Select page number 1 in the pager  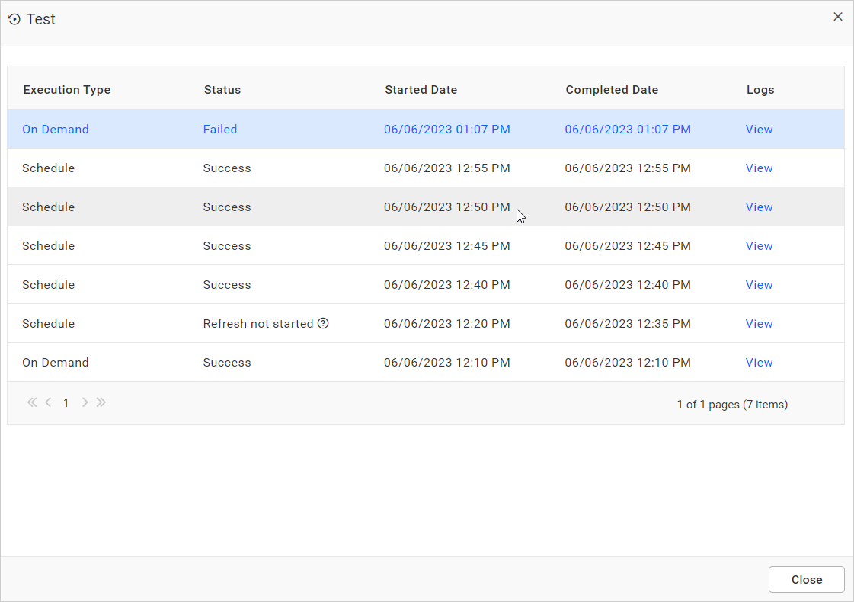pyautogui.click(x=66, y=403)
